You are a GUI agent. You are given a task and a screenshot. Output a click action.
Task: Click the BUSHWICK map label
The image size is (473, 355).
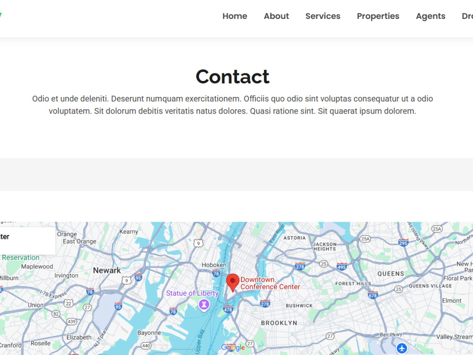click(x=299, y=306)
